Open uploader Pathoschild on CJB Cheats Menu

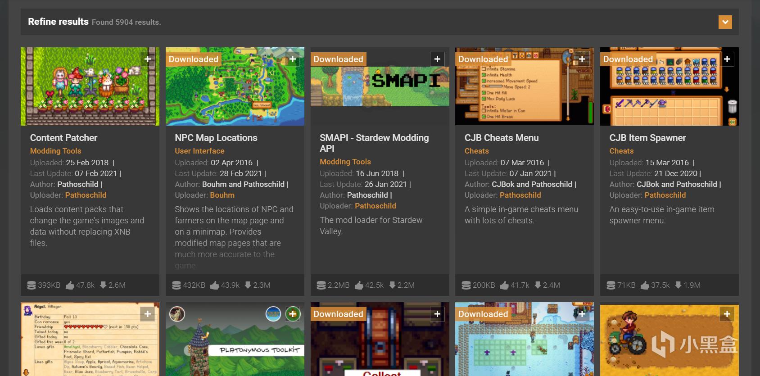pyautogui.click(x=520, y=195)
